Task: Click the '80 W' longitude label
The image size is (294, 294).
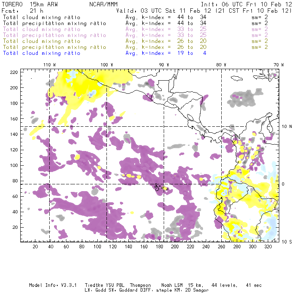Action: [221, 65]
